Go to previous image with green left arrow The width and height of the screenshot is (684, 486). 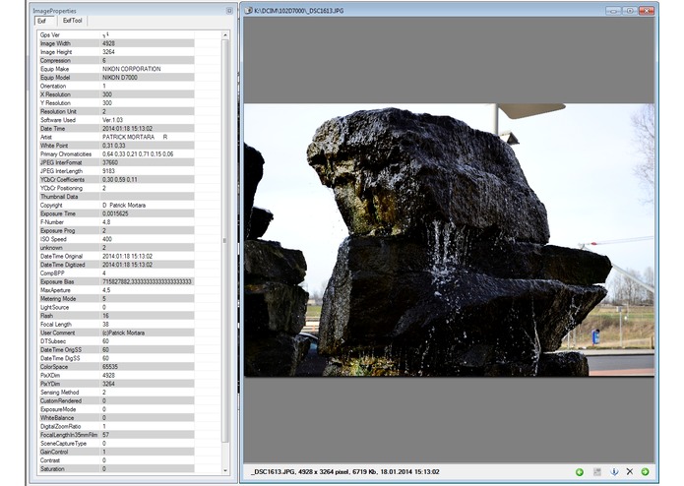(x=580, y=472)
